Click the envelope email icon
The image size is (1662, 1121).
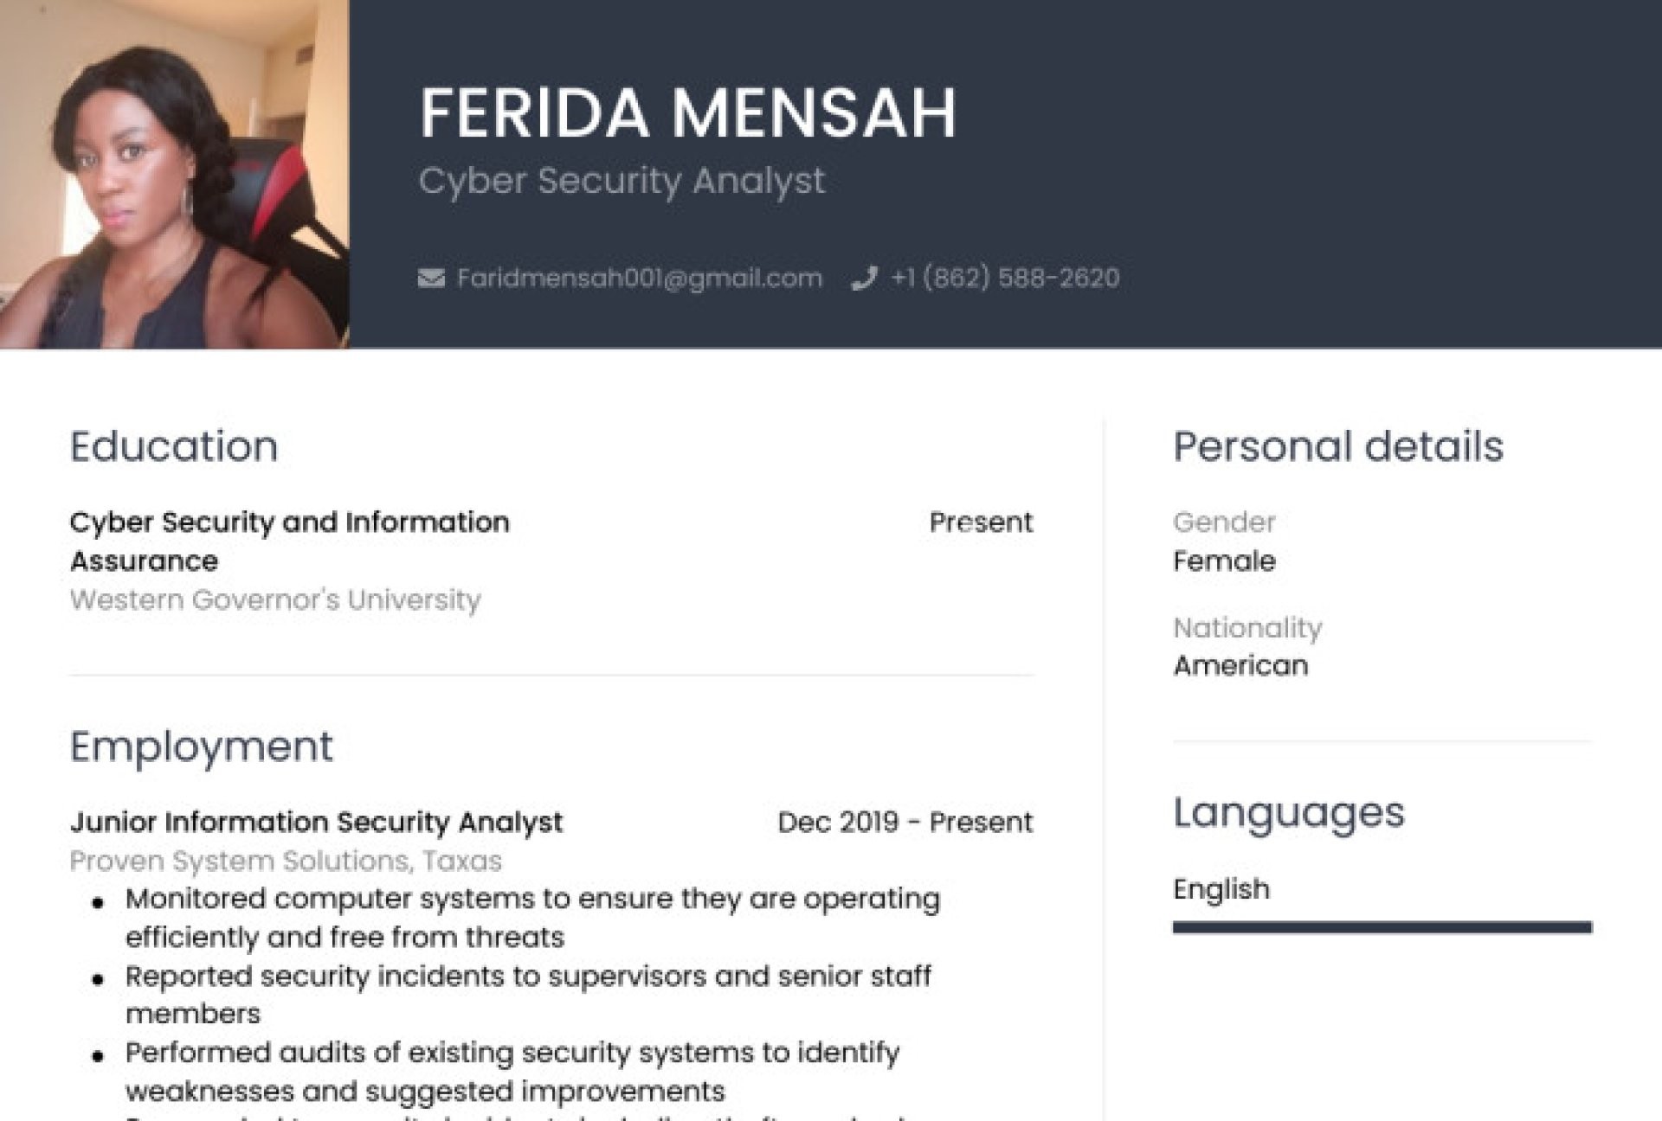(431, 278)
